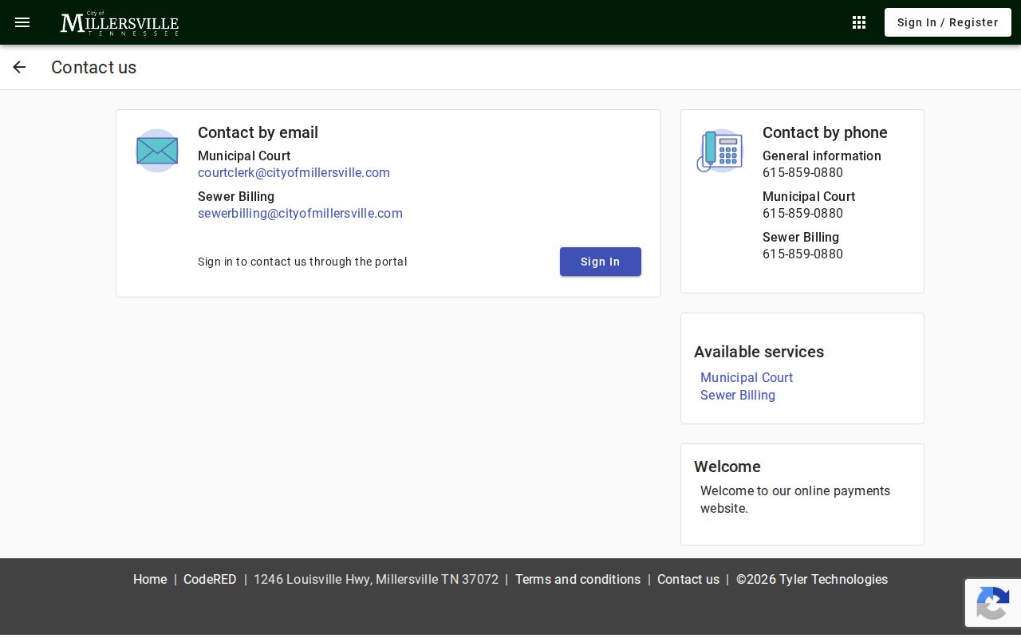
Task: Click the 'Contact us' page heading
Action: 94,67
